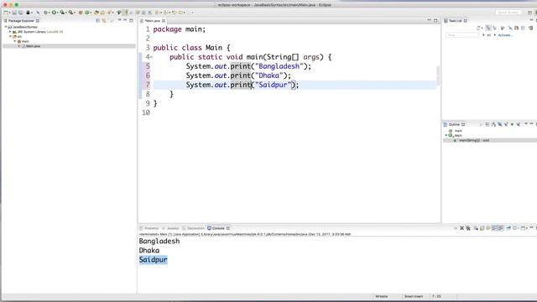Screen dimensions: 537x302
Task: Click the New file toolbar icon
Action: 6,13
